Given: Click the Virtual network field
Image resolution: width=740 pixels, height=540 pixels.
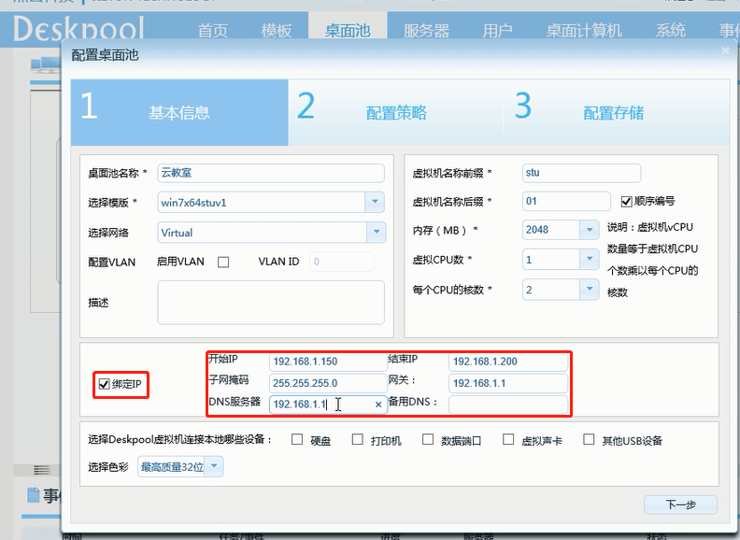Looking at the screenshot, I should (263, 232).
